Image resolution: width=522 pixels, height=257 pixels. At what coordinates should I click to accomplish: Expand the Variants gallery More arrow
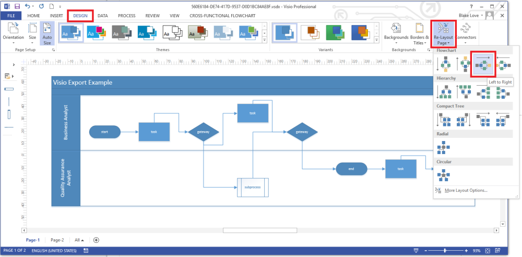[376, 40]
